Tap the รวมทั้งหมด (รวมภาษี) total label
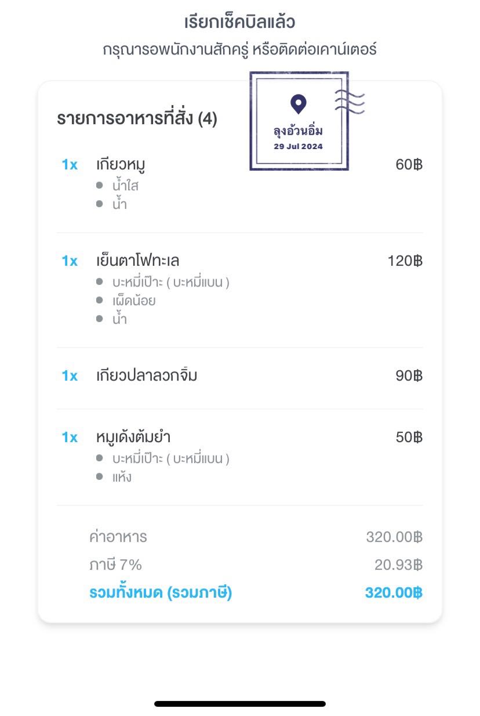 point(161,593)
